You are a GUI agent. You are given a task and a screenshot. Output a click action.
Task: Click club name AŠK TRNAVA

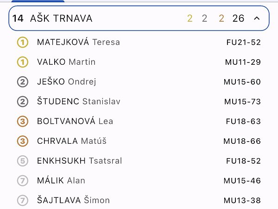click(61, 18)
